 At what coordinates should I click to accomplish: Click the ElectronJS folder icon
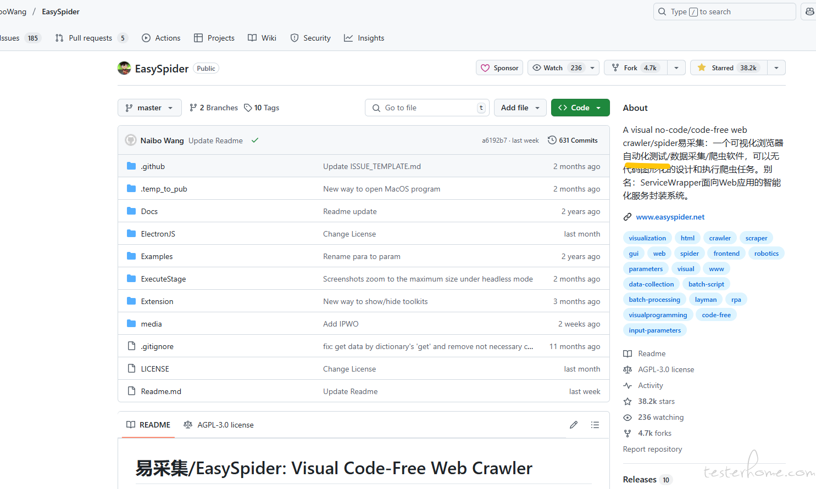[131, 234]
